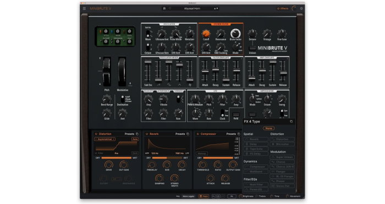Select Super Unison in FX 4 Type list
This screenshot has width=385, height=204.
coord(282,157)
